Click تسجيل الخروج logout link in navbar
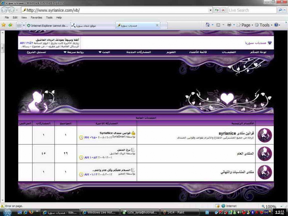The image size is (288, 216). click(36, 52)
